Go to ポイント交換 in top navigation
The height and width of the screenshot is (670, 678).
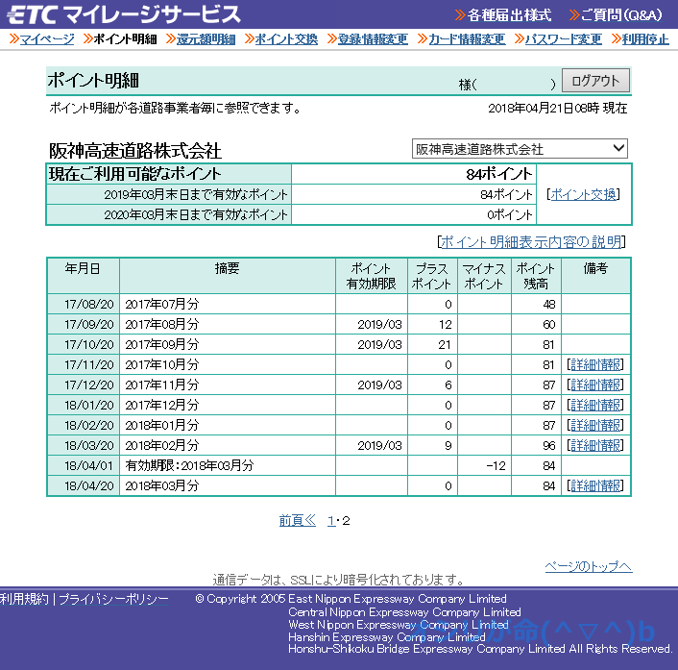(286, 39)
